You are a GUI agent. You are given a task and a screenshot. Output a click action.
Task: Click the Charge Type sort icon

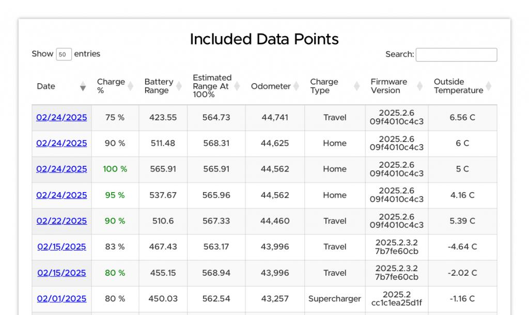click(x=356, y=86)
